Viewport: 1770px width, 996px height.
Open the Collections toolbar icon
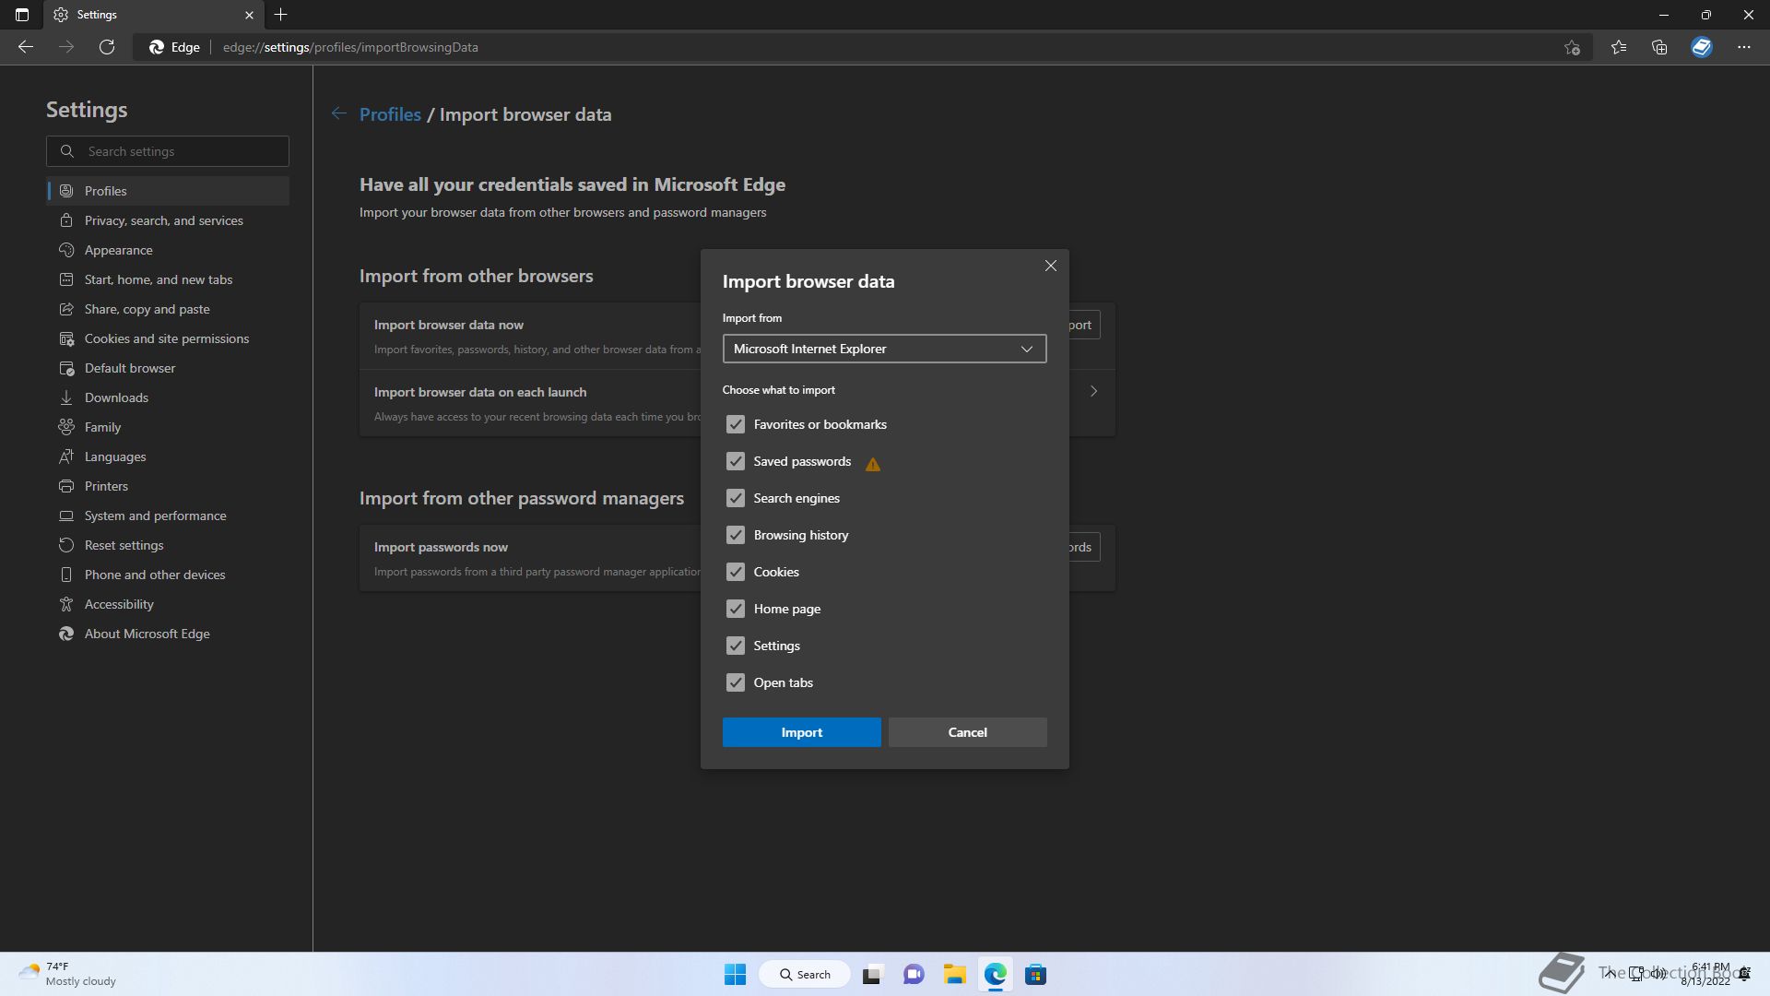point(1659,47)
